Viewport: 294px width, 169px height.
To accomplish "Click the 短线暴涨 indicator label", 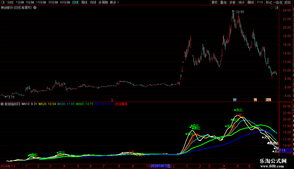I will (x=122, y=104).
